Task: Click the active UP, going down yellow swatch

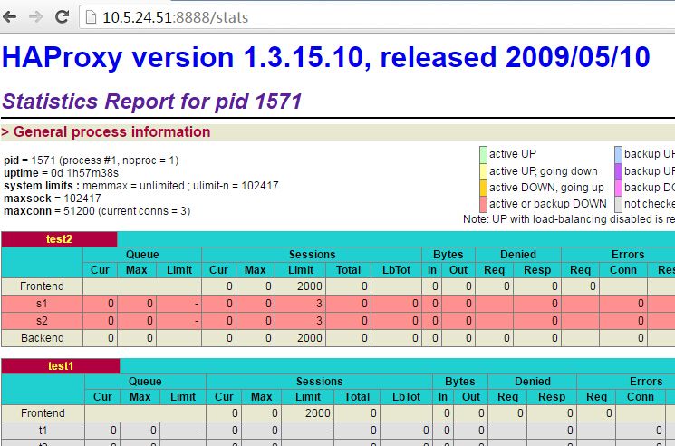Action: 483,171
